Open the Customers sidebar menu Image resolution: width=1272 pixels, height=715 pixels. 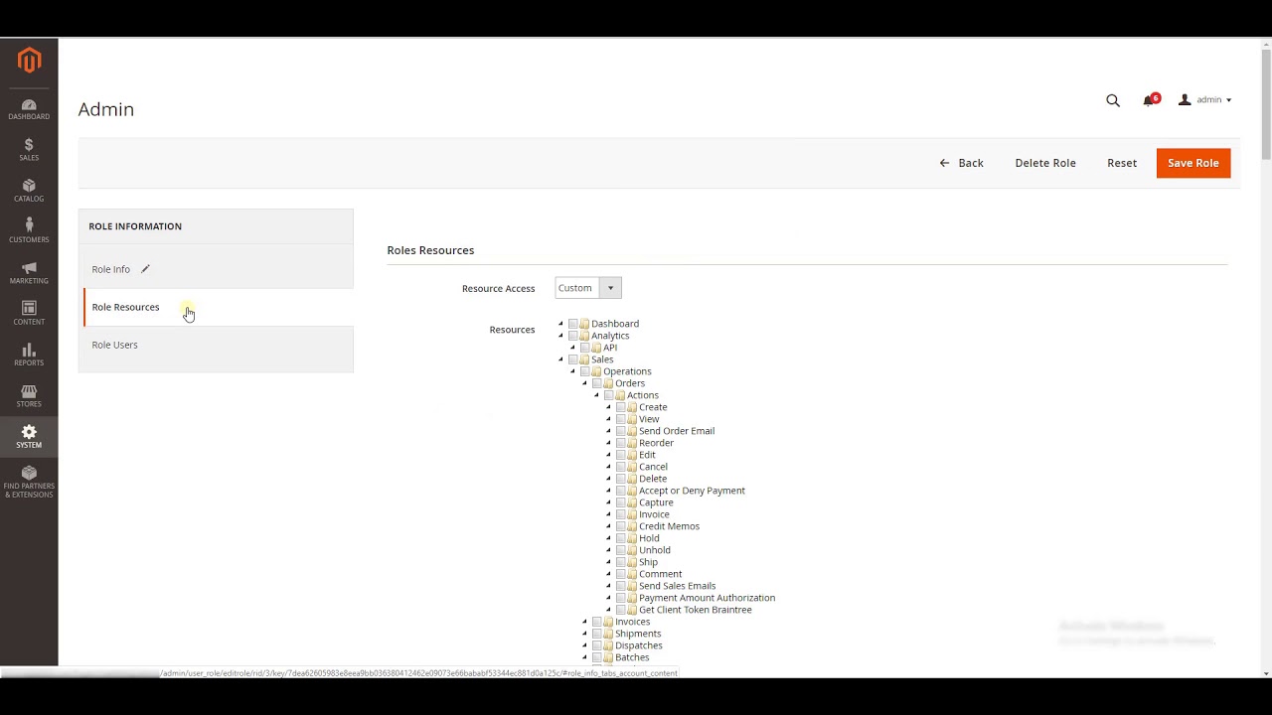click(x=29, y=232)
